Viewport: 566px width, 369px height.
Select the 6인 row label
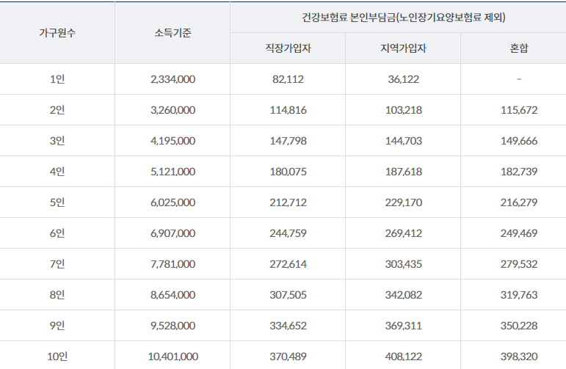(x=57, y=233)
